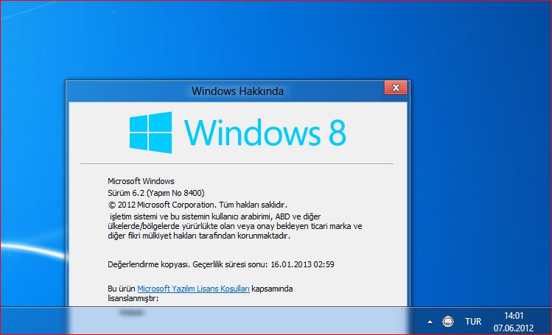Image resolution: width=552 pixels, height=335 pixels.
Task: Show hidden tray icons arrow
Action: coord(430,321)
